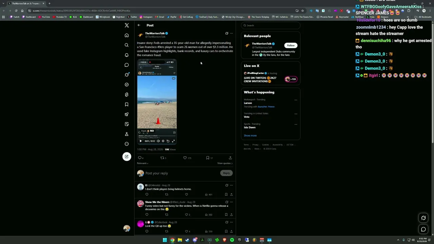Open more menu on 1diorboii reply
This screenshot has width=434, height=244.
(232, 222)
